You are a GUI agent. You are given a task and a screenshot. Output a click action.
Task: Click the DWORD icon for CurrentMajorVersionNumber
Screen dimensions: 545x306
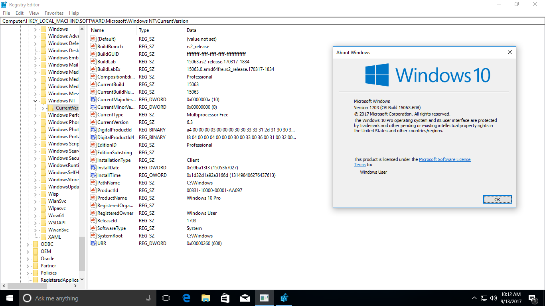tap(93, 100)
